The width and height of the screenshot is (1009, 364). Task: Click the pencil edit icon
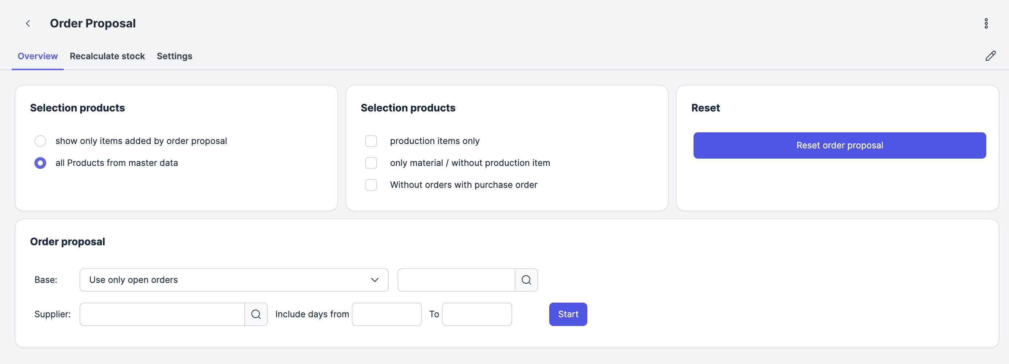pyautogui.click(x=990, y=56)
